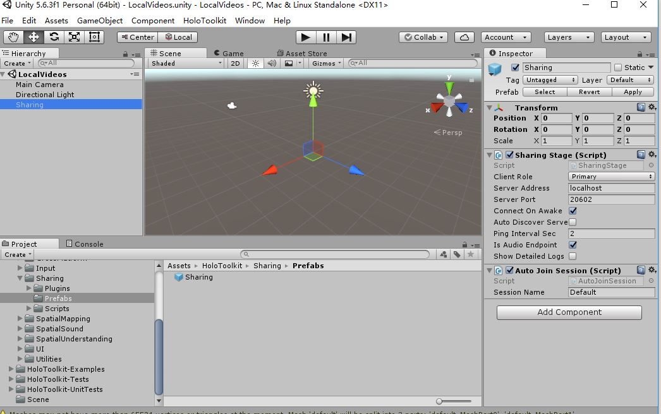Uncheck Is Audio Endpoint
Screen dimensions: 661x414
(x=573, y=245)
